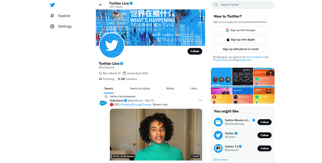Click the Twitter bird home logo
Viewport: 322px width, 163px height.
53,5
